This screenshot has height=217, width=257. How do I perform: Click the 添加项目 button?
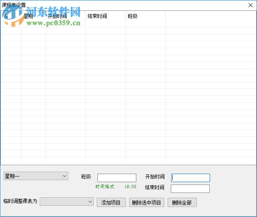coord(111,203)
